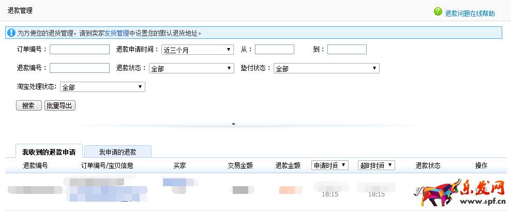Click the blue info exclamation icon

pos(11,33)
